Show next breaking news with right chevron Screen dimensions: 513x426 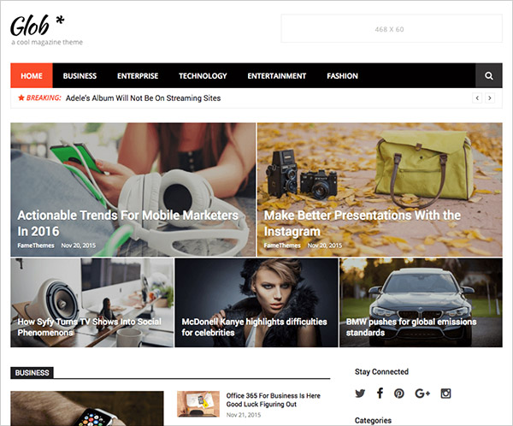click(x=490, y=98)
